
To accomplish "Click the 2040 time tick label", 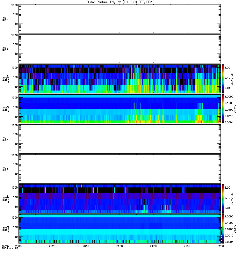I will (86, 246).
